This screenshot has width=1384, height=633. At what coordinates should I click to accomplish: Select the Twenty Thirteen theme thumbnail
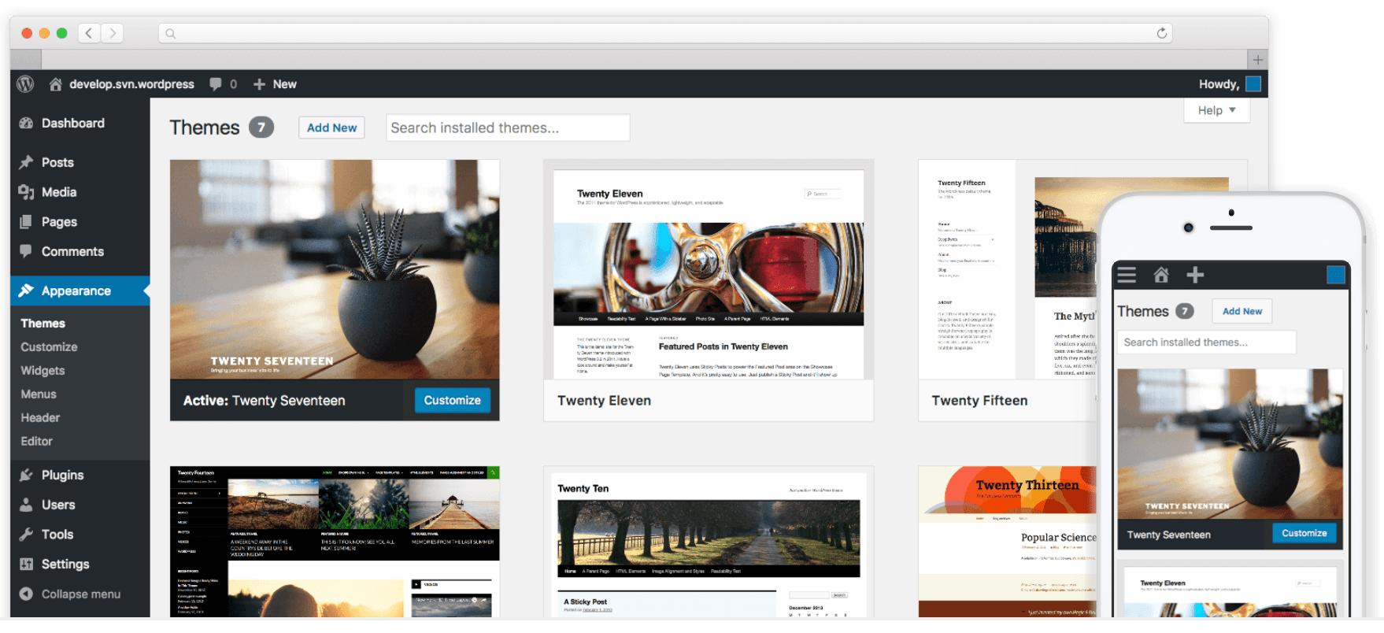coord(1008,542)
